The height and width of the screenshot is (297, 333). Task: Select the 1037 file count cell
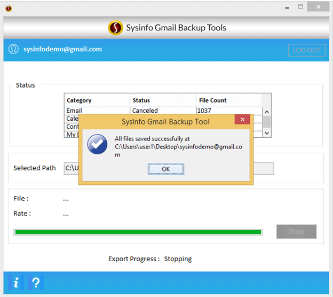[229, 111]
